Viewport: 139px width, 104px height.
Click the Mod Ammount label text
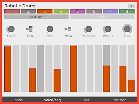89,36
